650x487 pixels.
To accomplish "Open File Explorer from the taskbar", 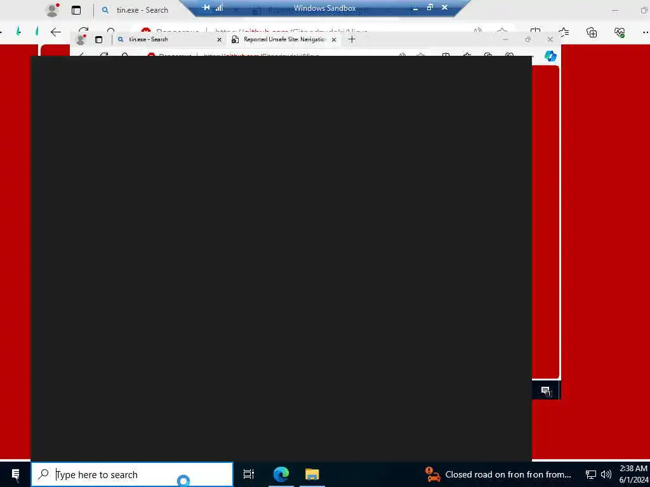I will pos(312,474).
